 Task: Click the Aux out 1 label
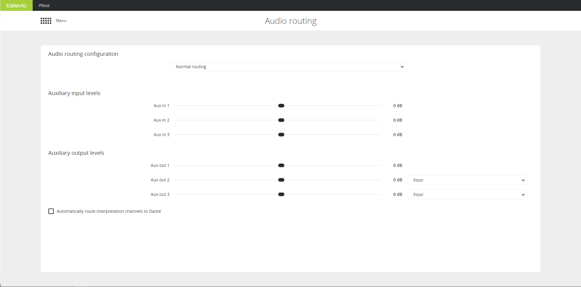(x=160, y=165)
